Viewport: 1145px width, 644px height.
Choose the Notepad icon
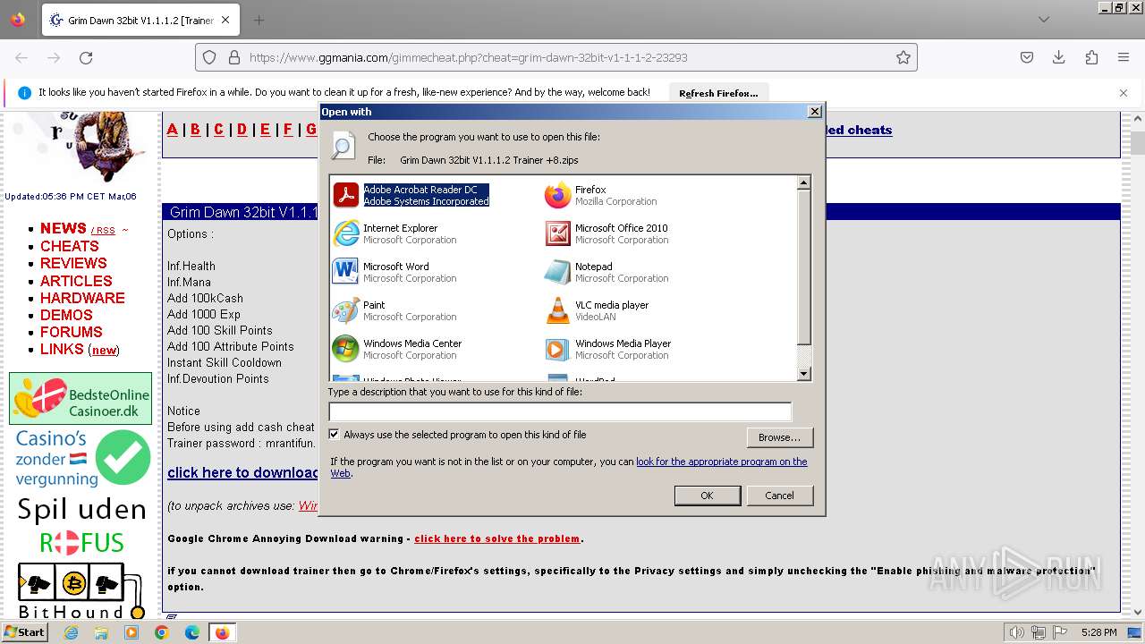pyautogui.click(x=558, y=272)
